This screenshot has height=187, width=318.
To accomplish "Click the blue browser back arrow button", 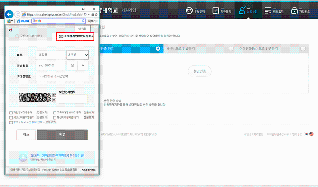I will point(9,15).
